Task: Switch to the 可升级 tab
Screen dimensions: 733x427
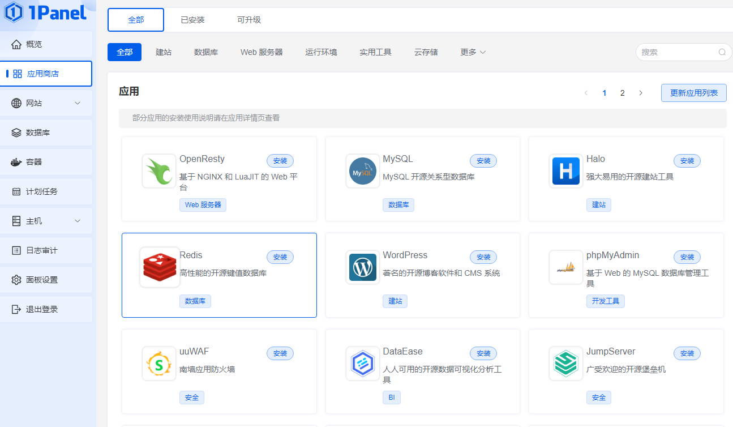Action: coord(249,20)
